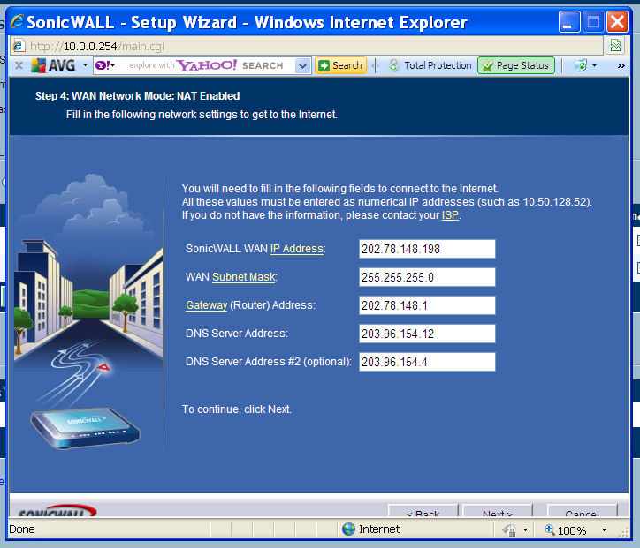Open the Subnet Mask help link
This screenshot has height=548, width=640.
pos(244,277)
